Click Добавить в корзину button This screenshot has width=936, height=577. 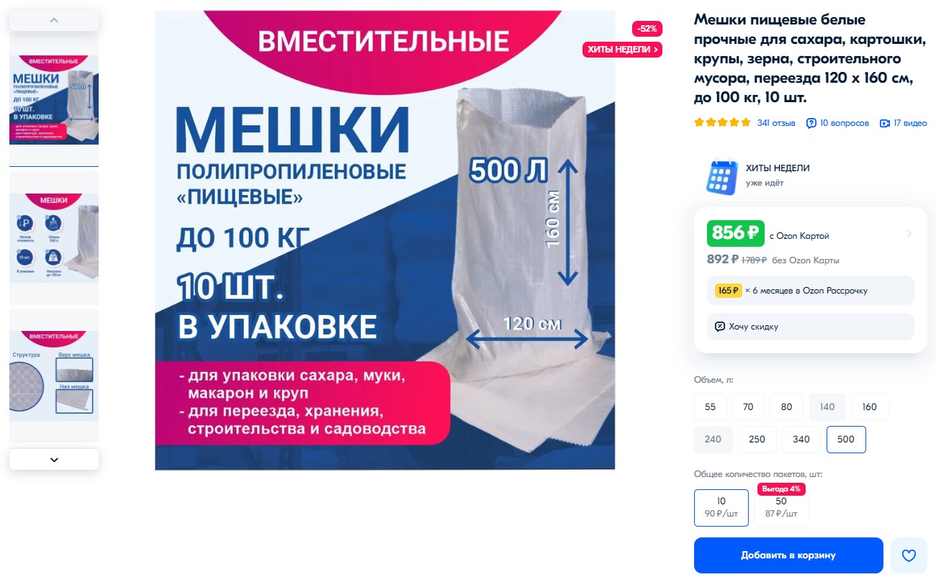coord(788,555)
